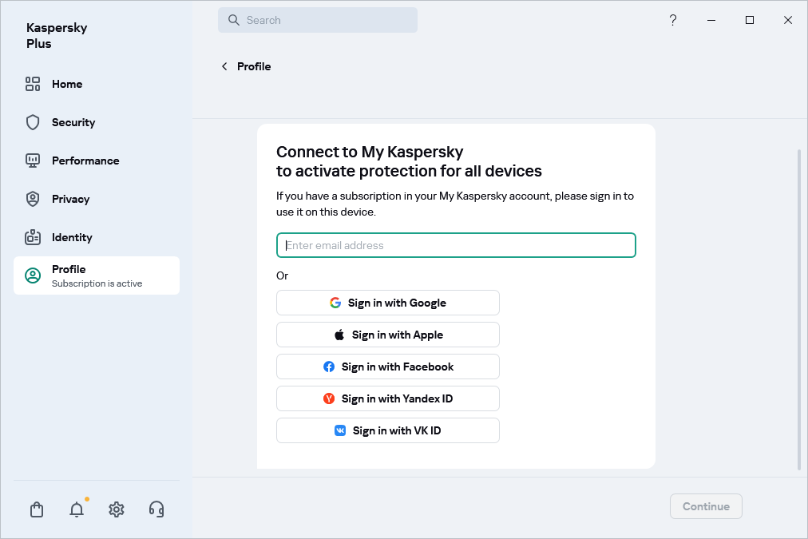
Task: Click the question mark help icon
Action: pyautogui.click(x=673, y=20)
